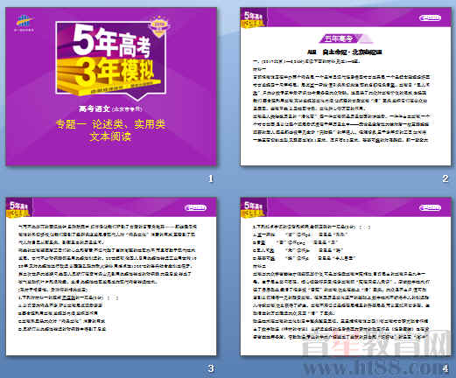Click slide number 2 label
Viewport: 456px width, 378px height.
[445, 178]
